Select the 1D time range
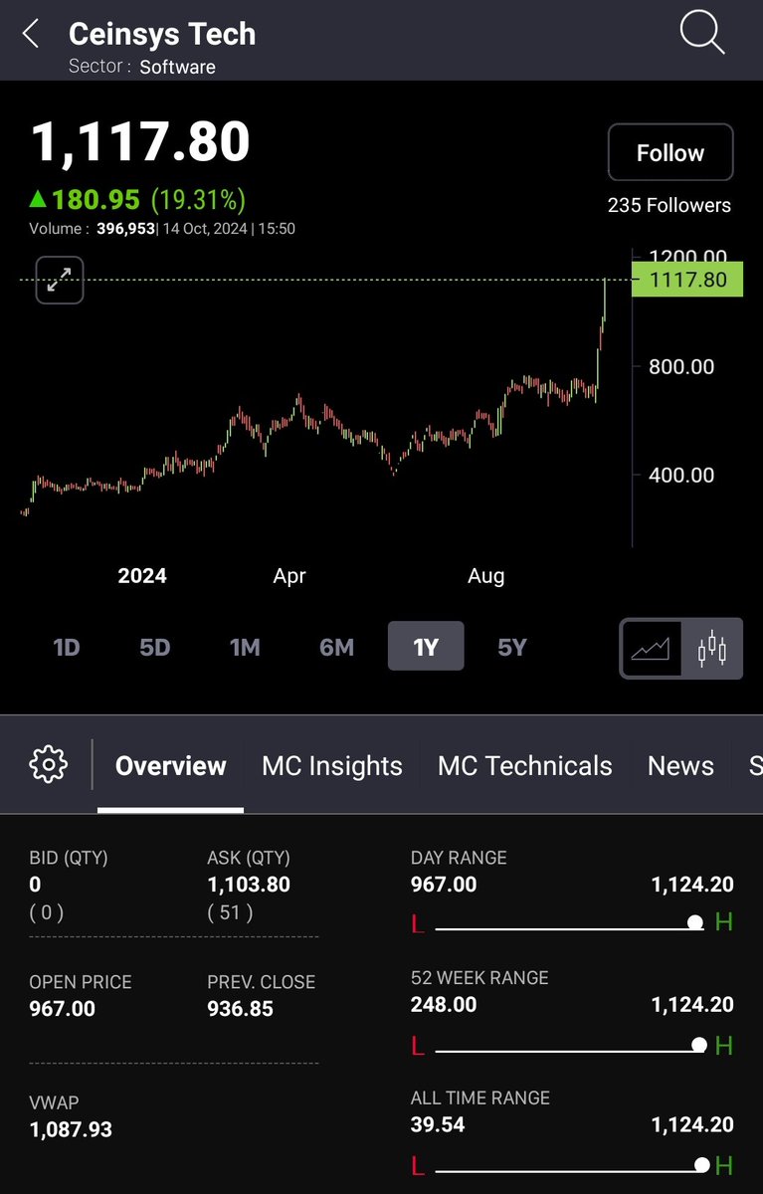Image resolution: width=763 pixels, height=1194 pixels. [66, 648]
